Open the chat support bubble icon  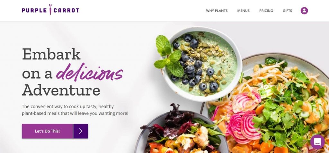[317, 142]
